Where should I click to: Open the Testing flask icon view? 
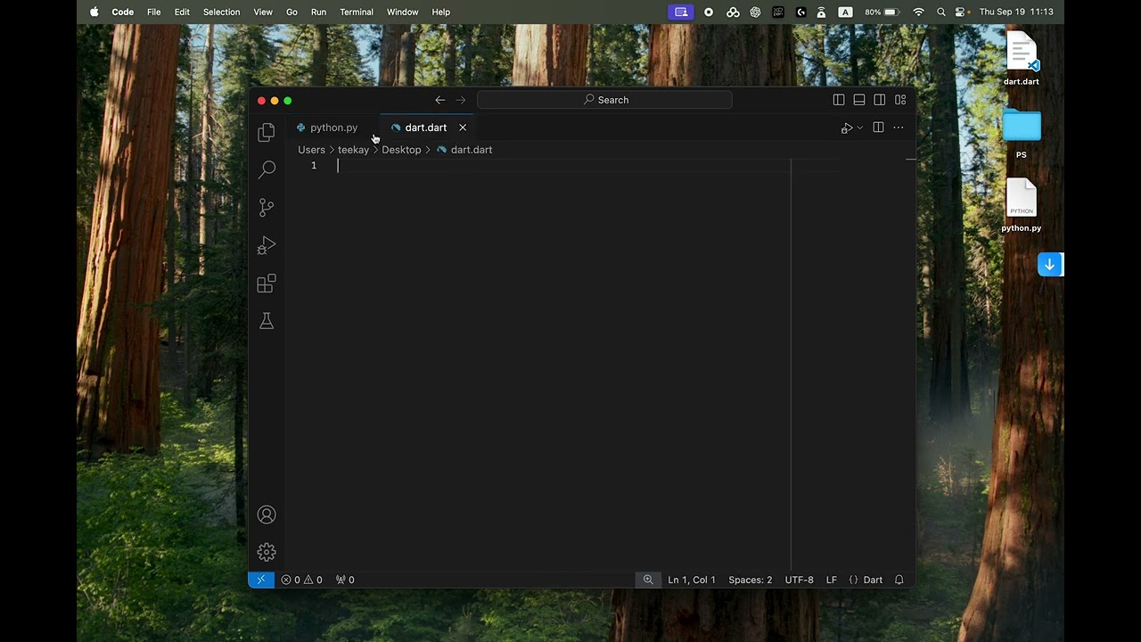coord(266,321)
